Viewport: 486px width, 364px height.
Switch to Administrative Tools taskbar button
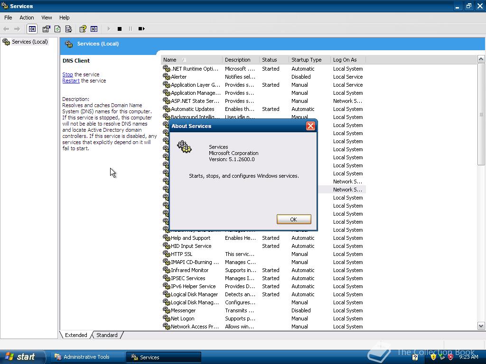pyautogui.click(x=87, y=357)
